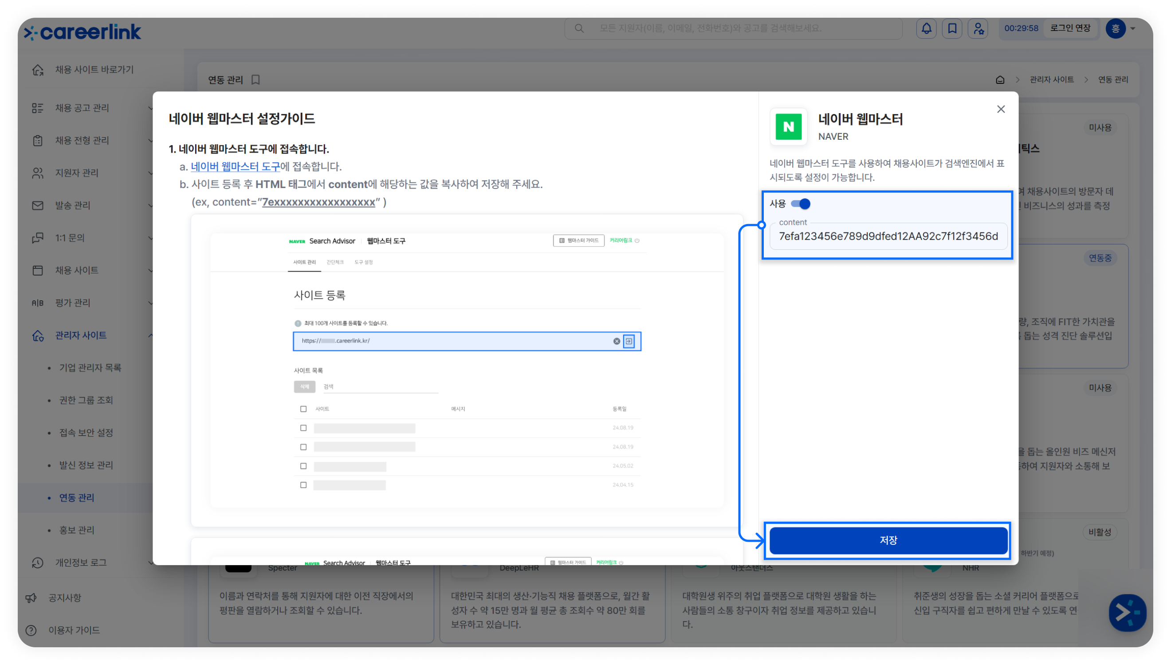
Task: Click the 관리자 사이트 house icon
Action: click(38, 335)
